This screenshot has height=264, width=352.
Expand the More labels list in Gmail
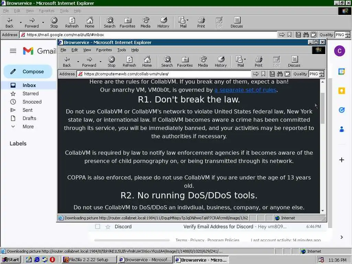click(28, 126)
